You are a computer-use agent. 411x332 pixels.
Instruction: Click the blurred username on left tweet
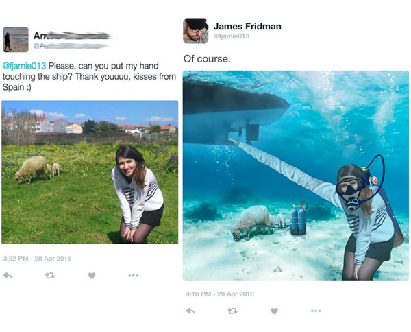click(x=71, y=36)
